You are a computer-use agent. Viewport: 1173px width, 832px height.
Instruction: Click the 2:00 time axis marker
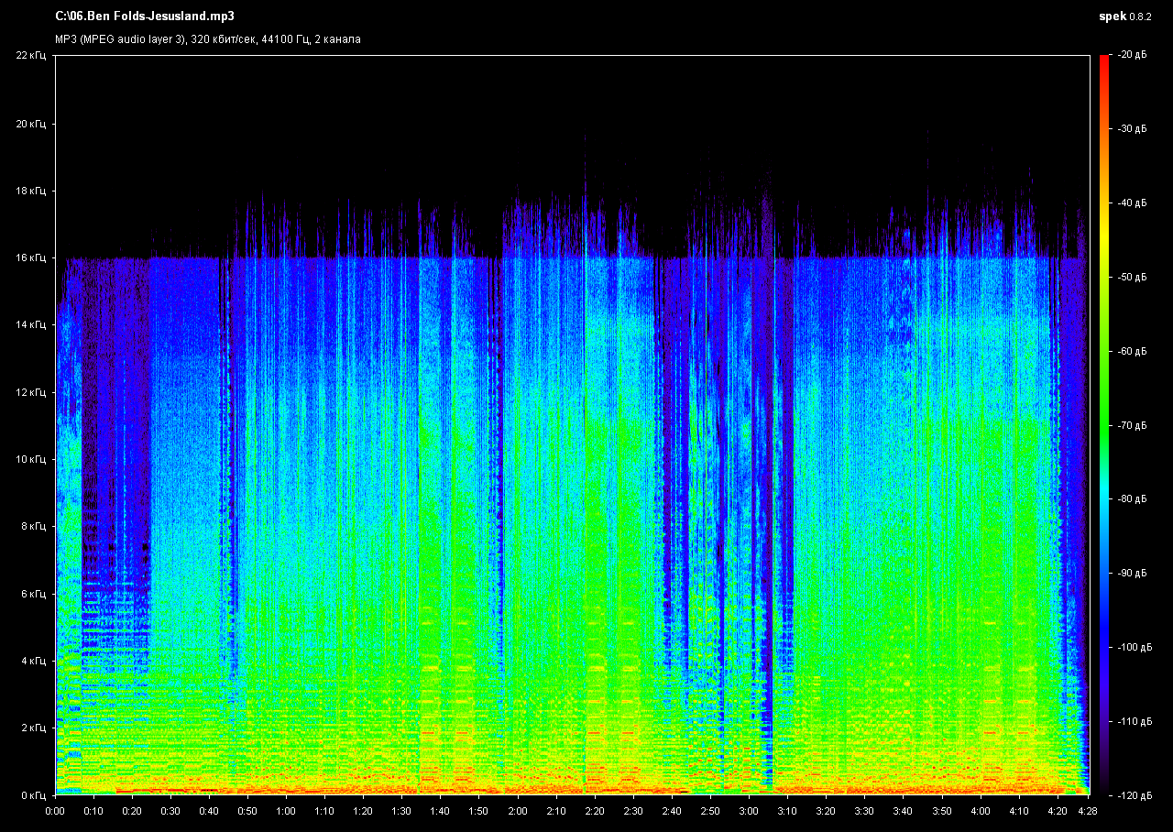517,811
